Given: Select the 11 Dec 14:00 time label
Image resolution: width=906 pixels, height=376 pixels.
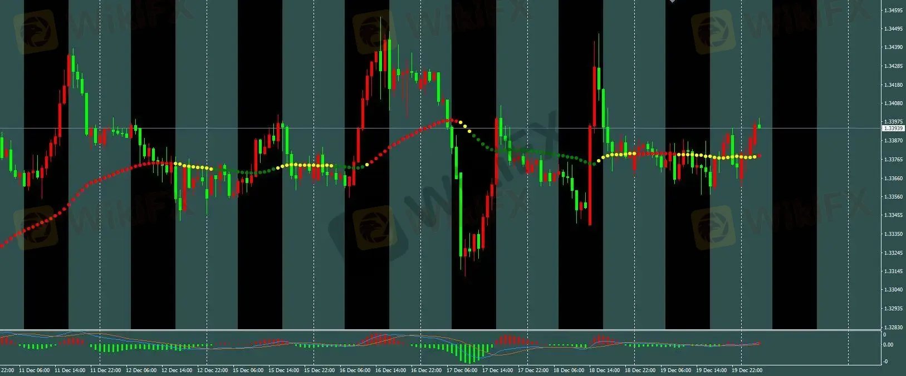Looking at the screenshot, I should click(x=70, y=370).
